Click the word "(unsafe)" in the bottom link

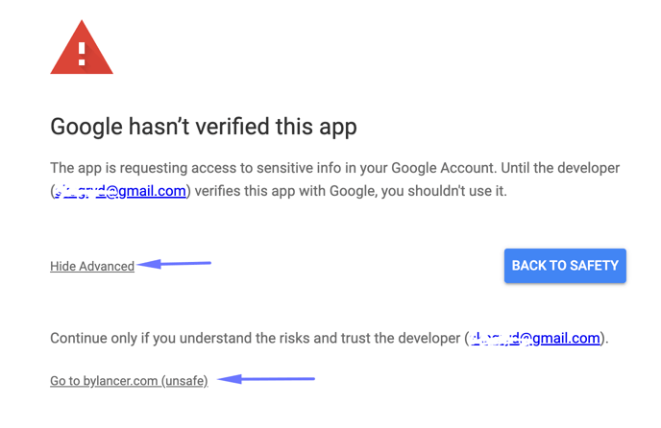click(x=184, y=382)
